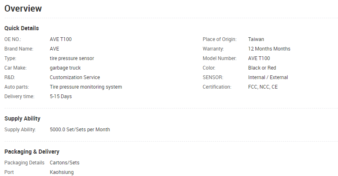
Task: Click the Overview heading
Action: coord(23,9)
